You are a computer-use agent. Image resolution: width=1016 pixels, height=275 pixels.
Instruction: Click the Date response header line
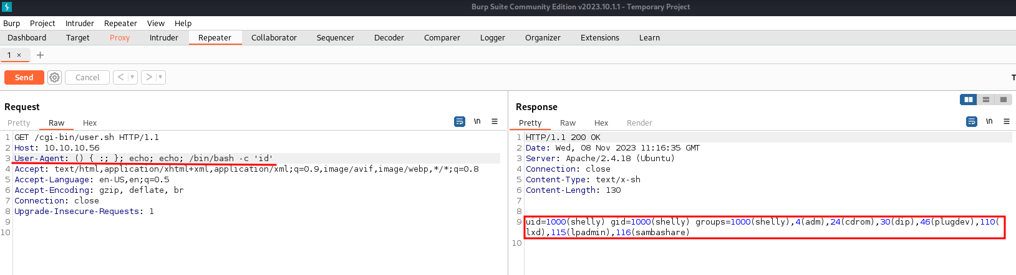612,147
